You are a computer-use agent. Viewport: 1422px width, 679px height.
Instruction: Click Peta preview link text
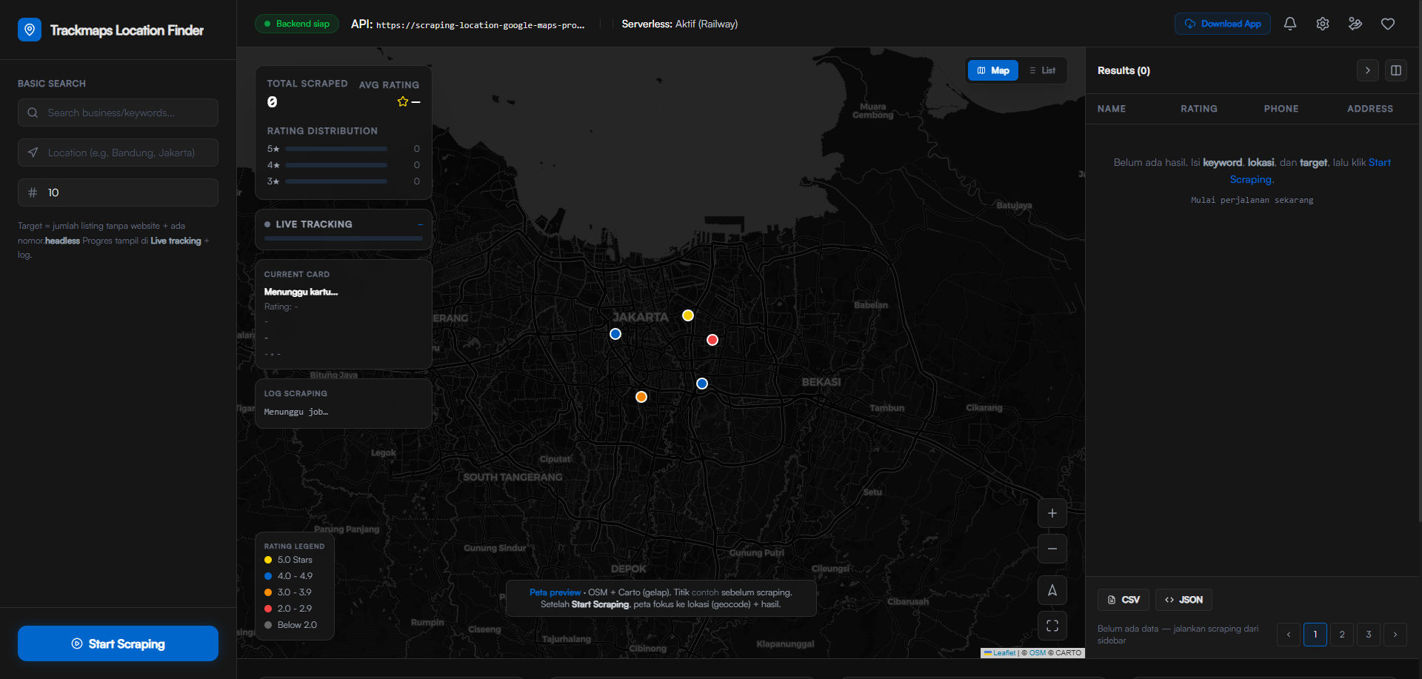point(555,592)
